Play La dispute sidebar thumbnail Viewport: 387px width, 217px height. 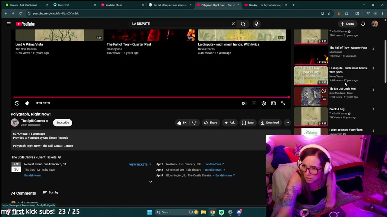point(311,76)
